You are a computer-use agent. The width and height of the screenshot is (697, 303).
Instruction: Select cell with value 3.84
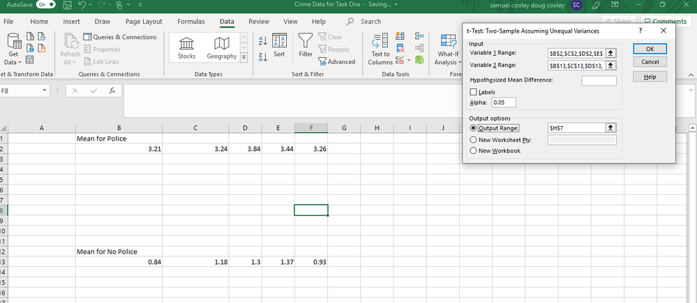pyautogui.click(x=246, y=149)
